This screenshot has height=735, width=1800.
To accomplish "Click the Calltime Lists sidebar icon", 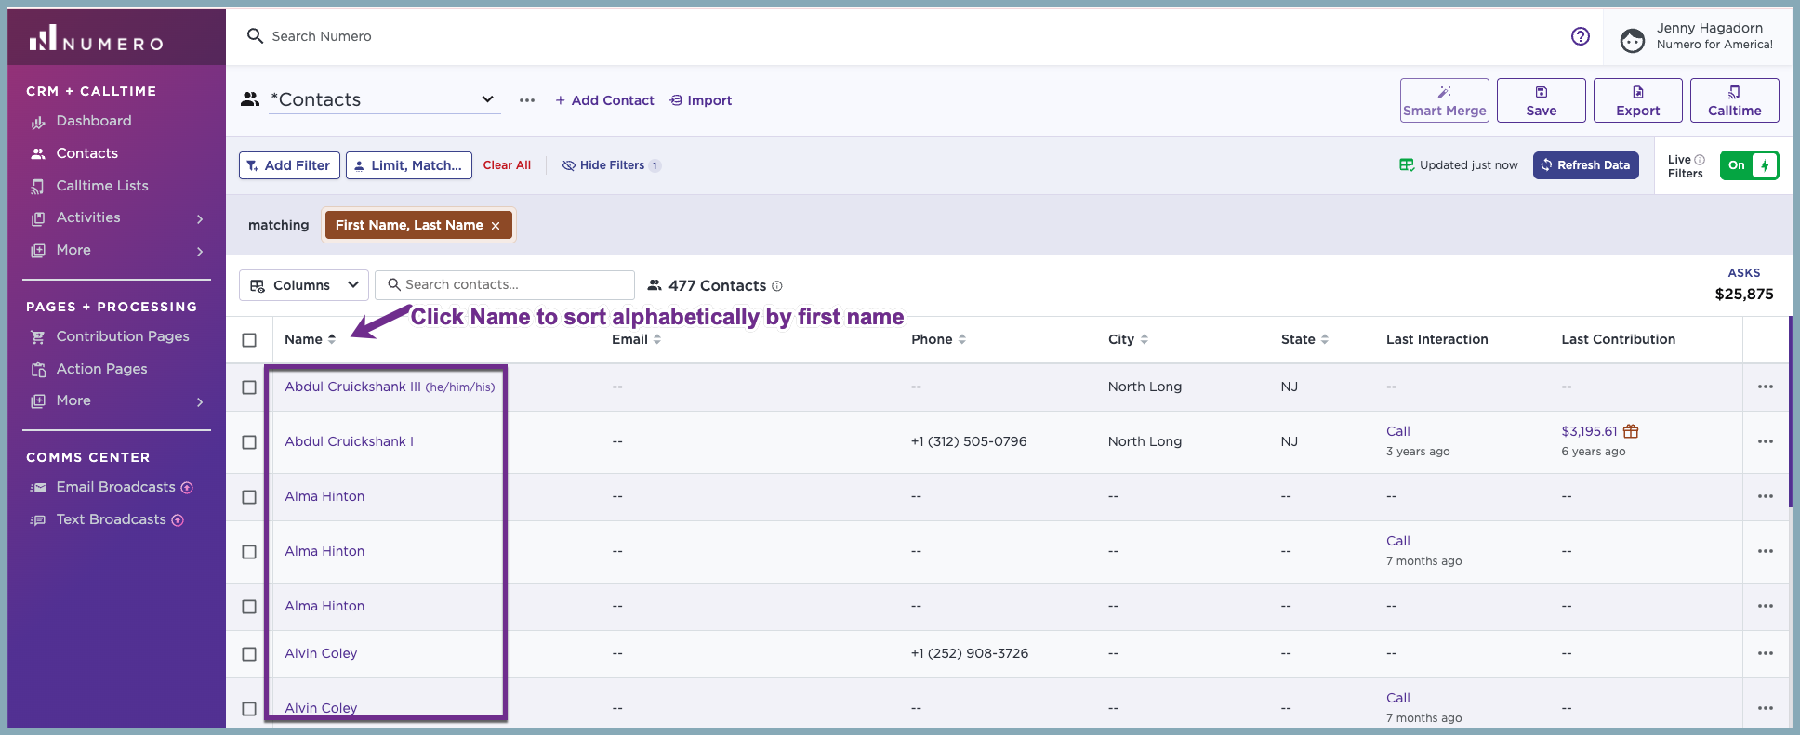I will (38, 187).
